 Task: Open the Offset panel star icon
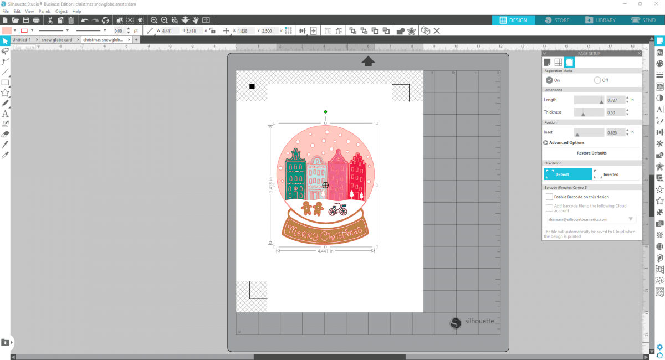tap(659, 167)
